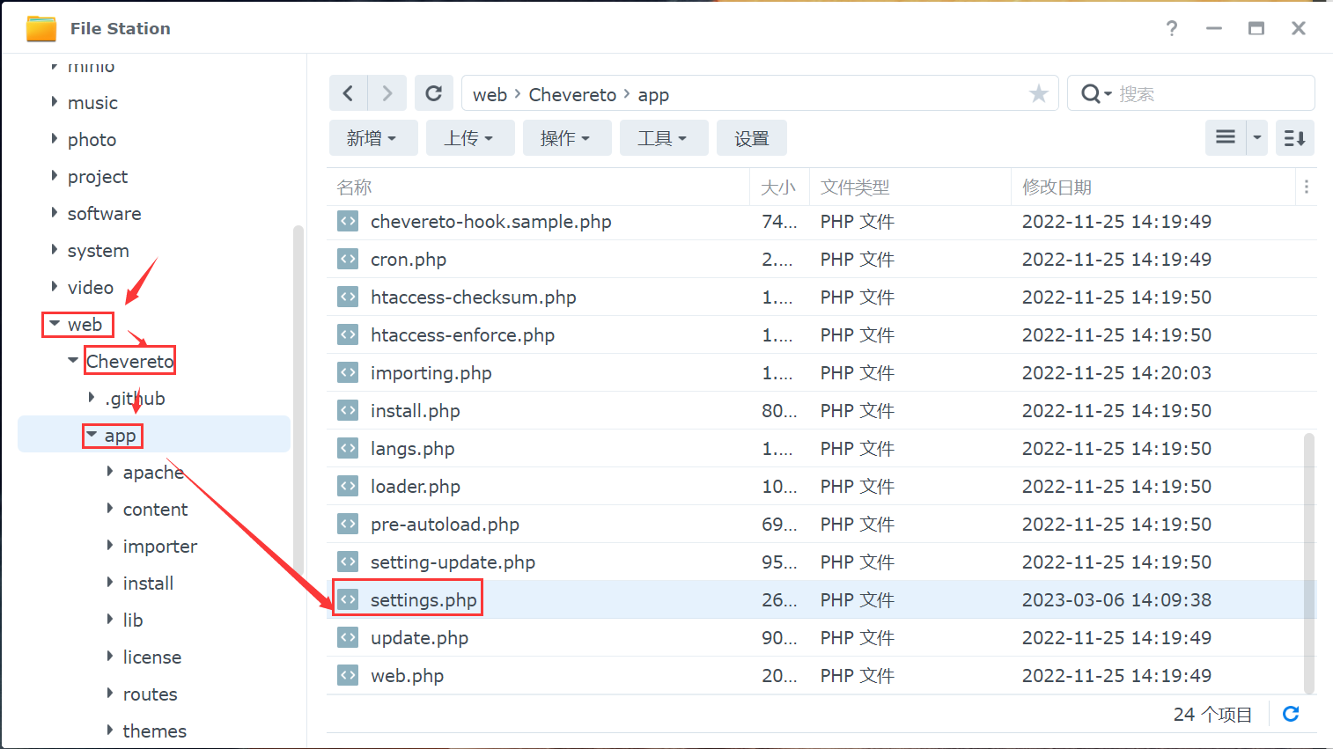Select routes folder in tree

pos(150,694)
